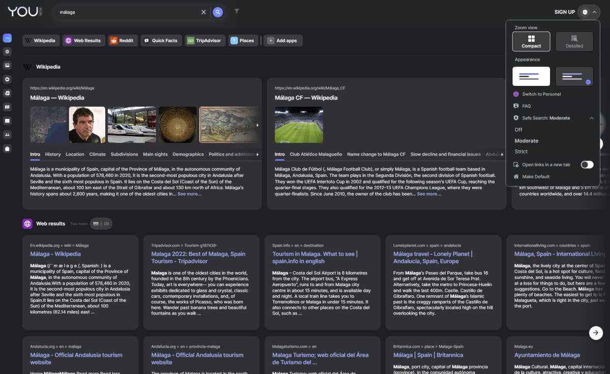The width and height of the screenshot is (610, 374).
Task: Toggle Open links in a new tab
Action: (x=587, y=165)
